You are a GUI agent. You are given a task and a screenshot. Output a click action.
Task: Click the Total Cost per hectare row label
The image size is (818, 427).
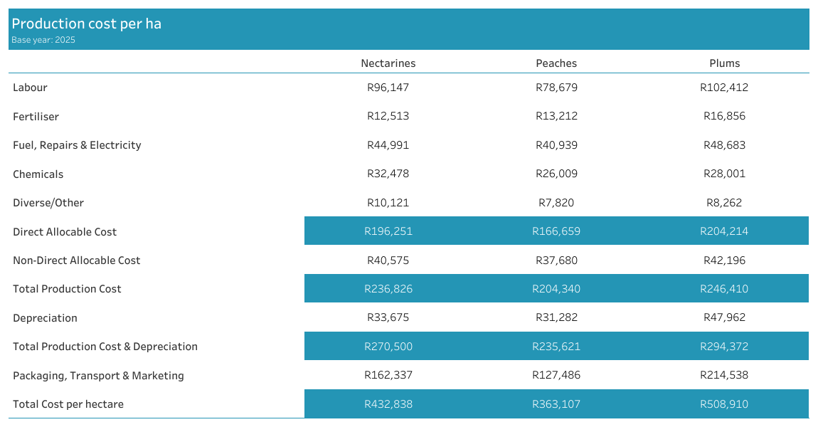click(x=68, y=404)
